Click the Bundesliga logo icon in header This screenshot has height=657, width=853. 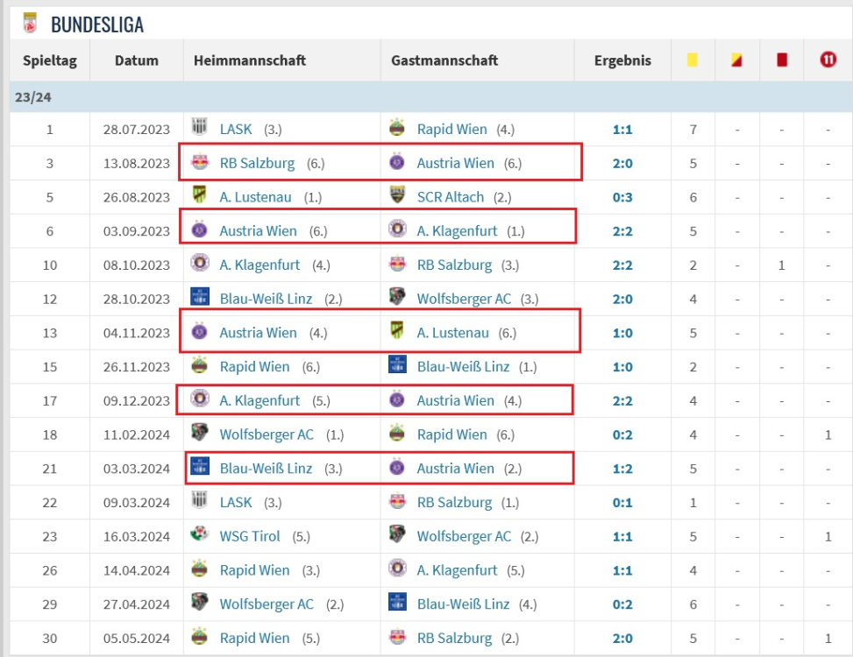[x=30, y=23]
